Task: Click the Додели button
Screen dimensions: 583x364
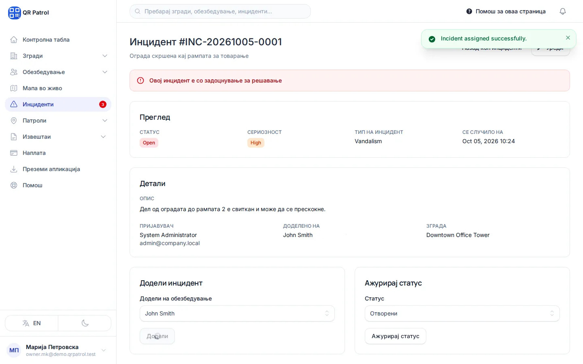Action: coord(157,336)
